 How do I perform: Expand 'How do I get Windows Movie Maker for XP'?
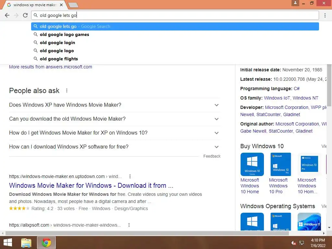point(115,133)
